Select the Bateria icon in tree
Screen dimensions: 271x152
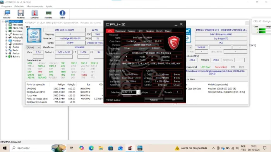click(x=10, y=56)
